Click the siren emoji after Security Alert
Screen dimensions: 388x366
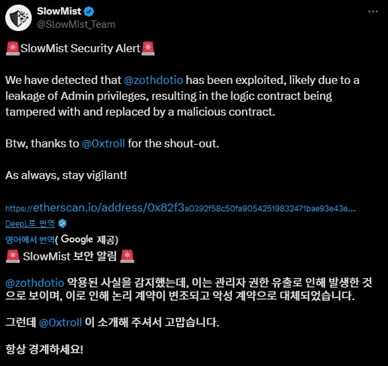[148, 48]
